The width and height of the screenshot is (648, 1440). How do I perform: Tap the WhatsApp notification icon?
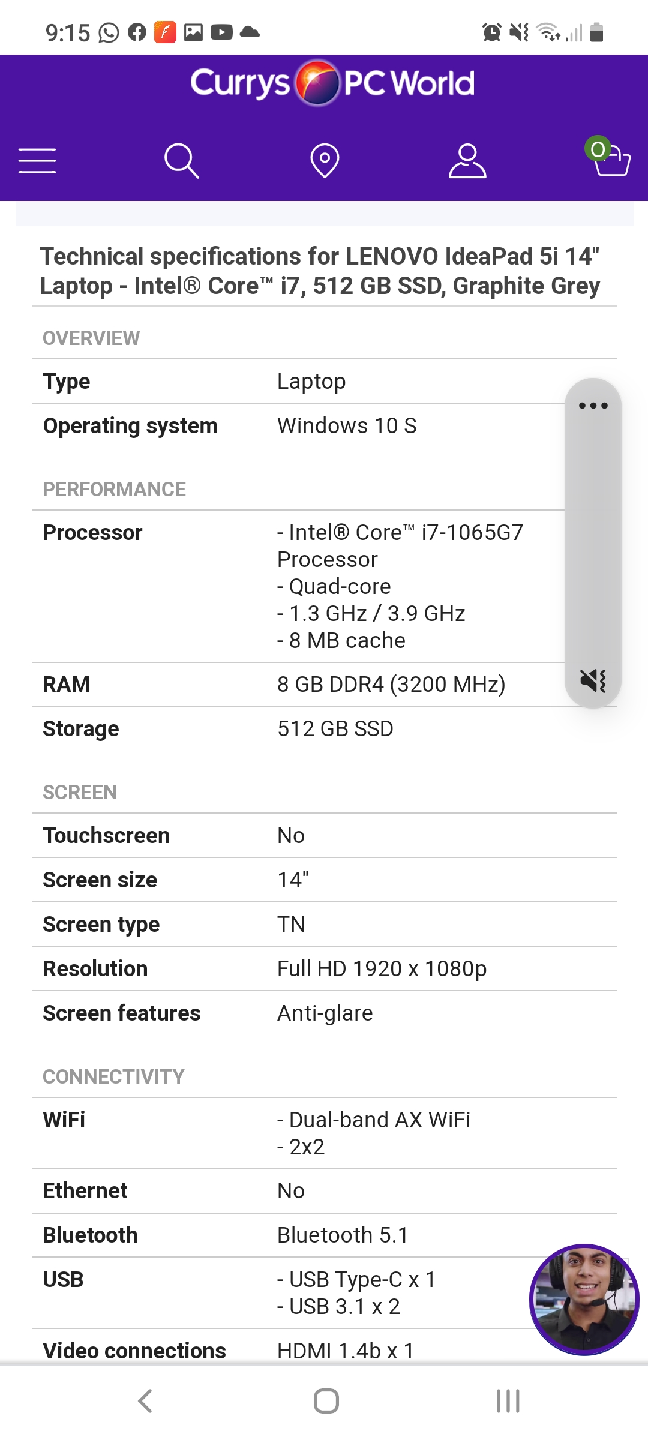(x=109, y=32)
